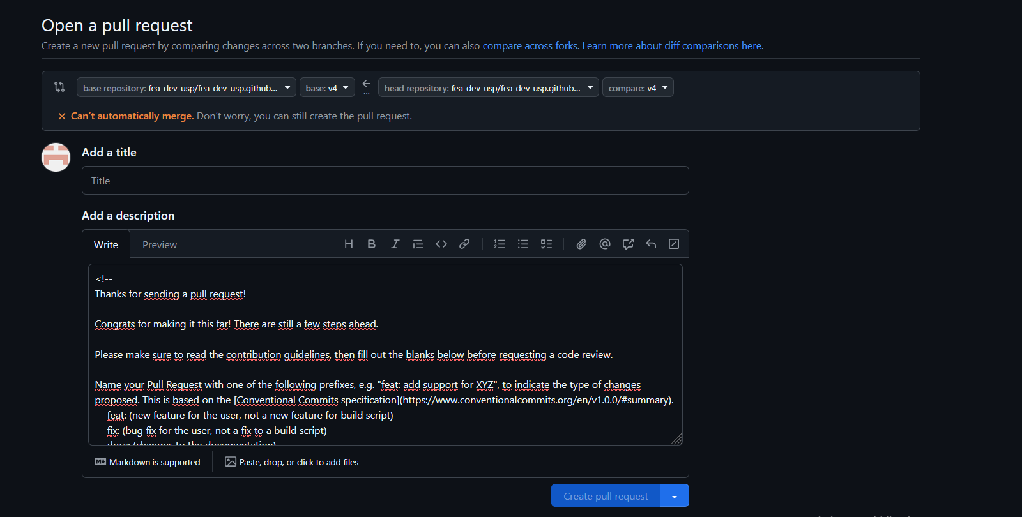The height and width of the screenshot is (517, 1022).
Task: Select the Write tab
Action: click(x=106, y=244)
